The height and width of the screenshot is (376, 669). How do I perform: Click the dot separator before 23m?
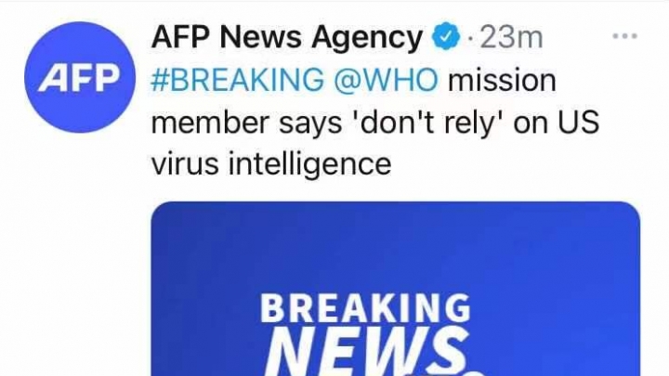coord(470,38)
